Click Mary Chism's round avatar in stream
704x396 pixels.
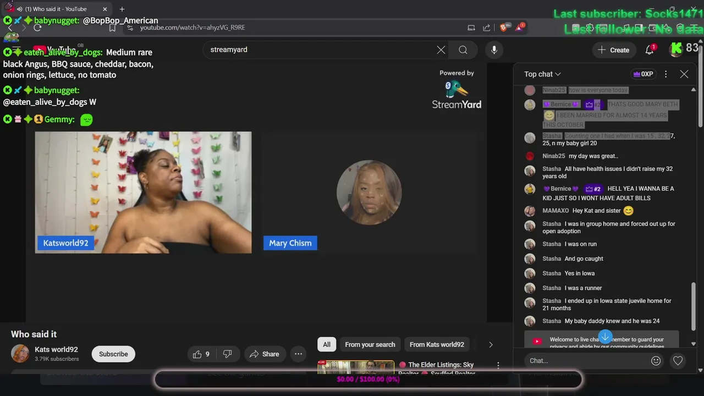[369, 193]
